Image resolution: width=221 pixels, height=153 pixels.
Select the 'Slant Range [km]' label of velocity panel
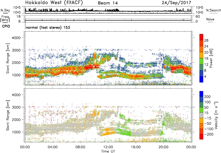coord(8,115)
